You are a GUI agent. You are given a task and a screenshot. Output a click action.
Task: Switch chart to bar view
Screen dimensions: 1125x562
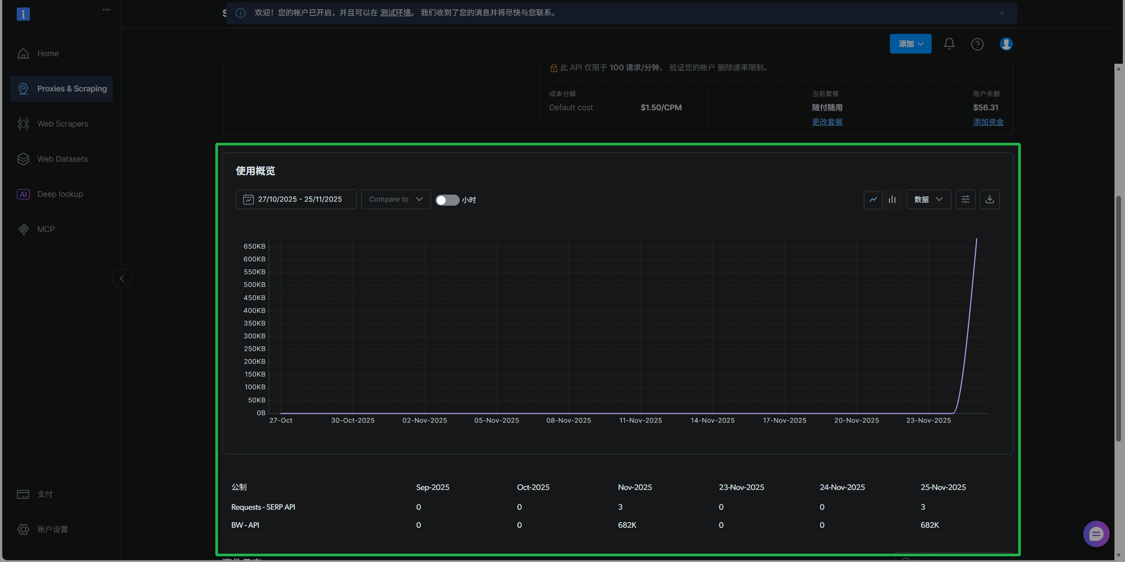(892, 199)
